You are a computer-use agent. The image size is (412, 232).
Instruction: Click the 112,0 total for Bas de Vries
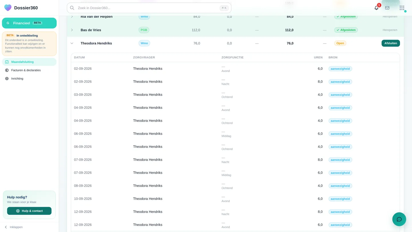point(289,30)
